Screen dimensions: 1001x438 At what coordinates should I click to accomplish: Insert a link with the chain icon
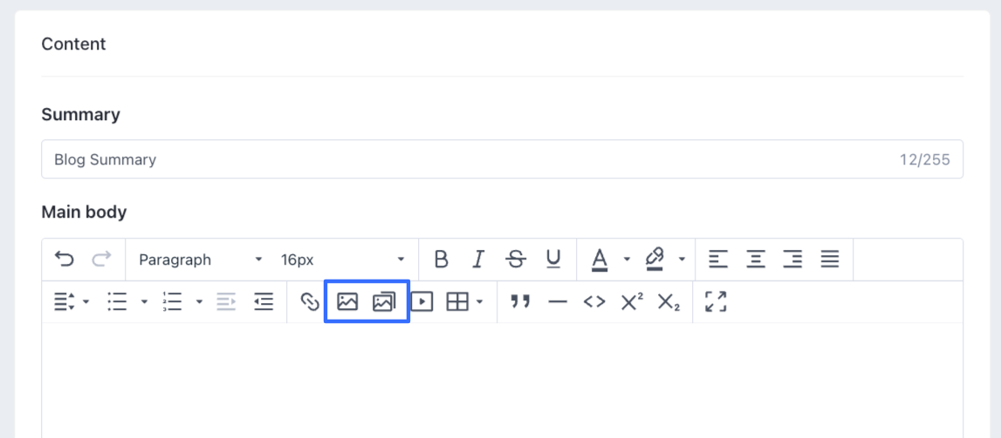(310, 302)
